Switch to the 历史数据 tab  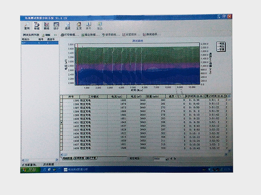[x=48, y=164]
